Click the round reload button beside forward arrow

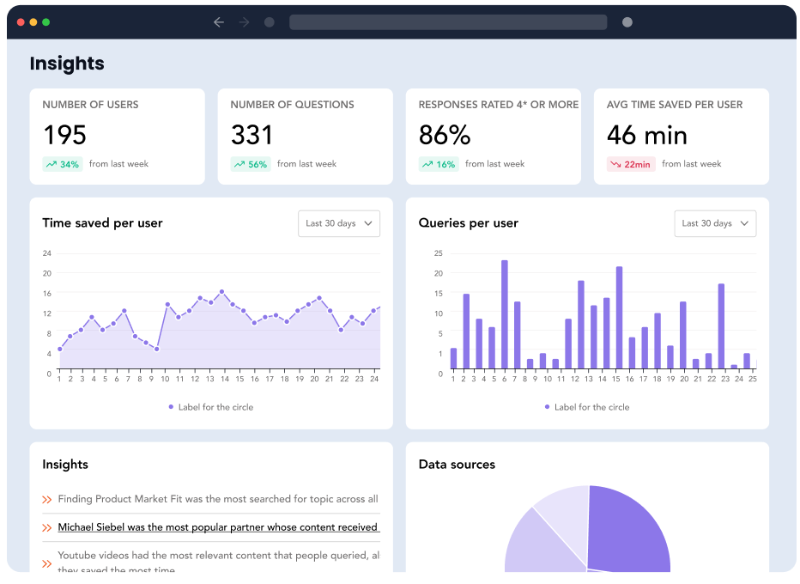[x=270, y=22]
